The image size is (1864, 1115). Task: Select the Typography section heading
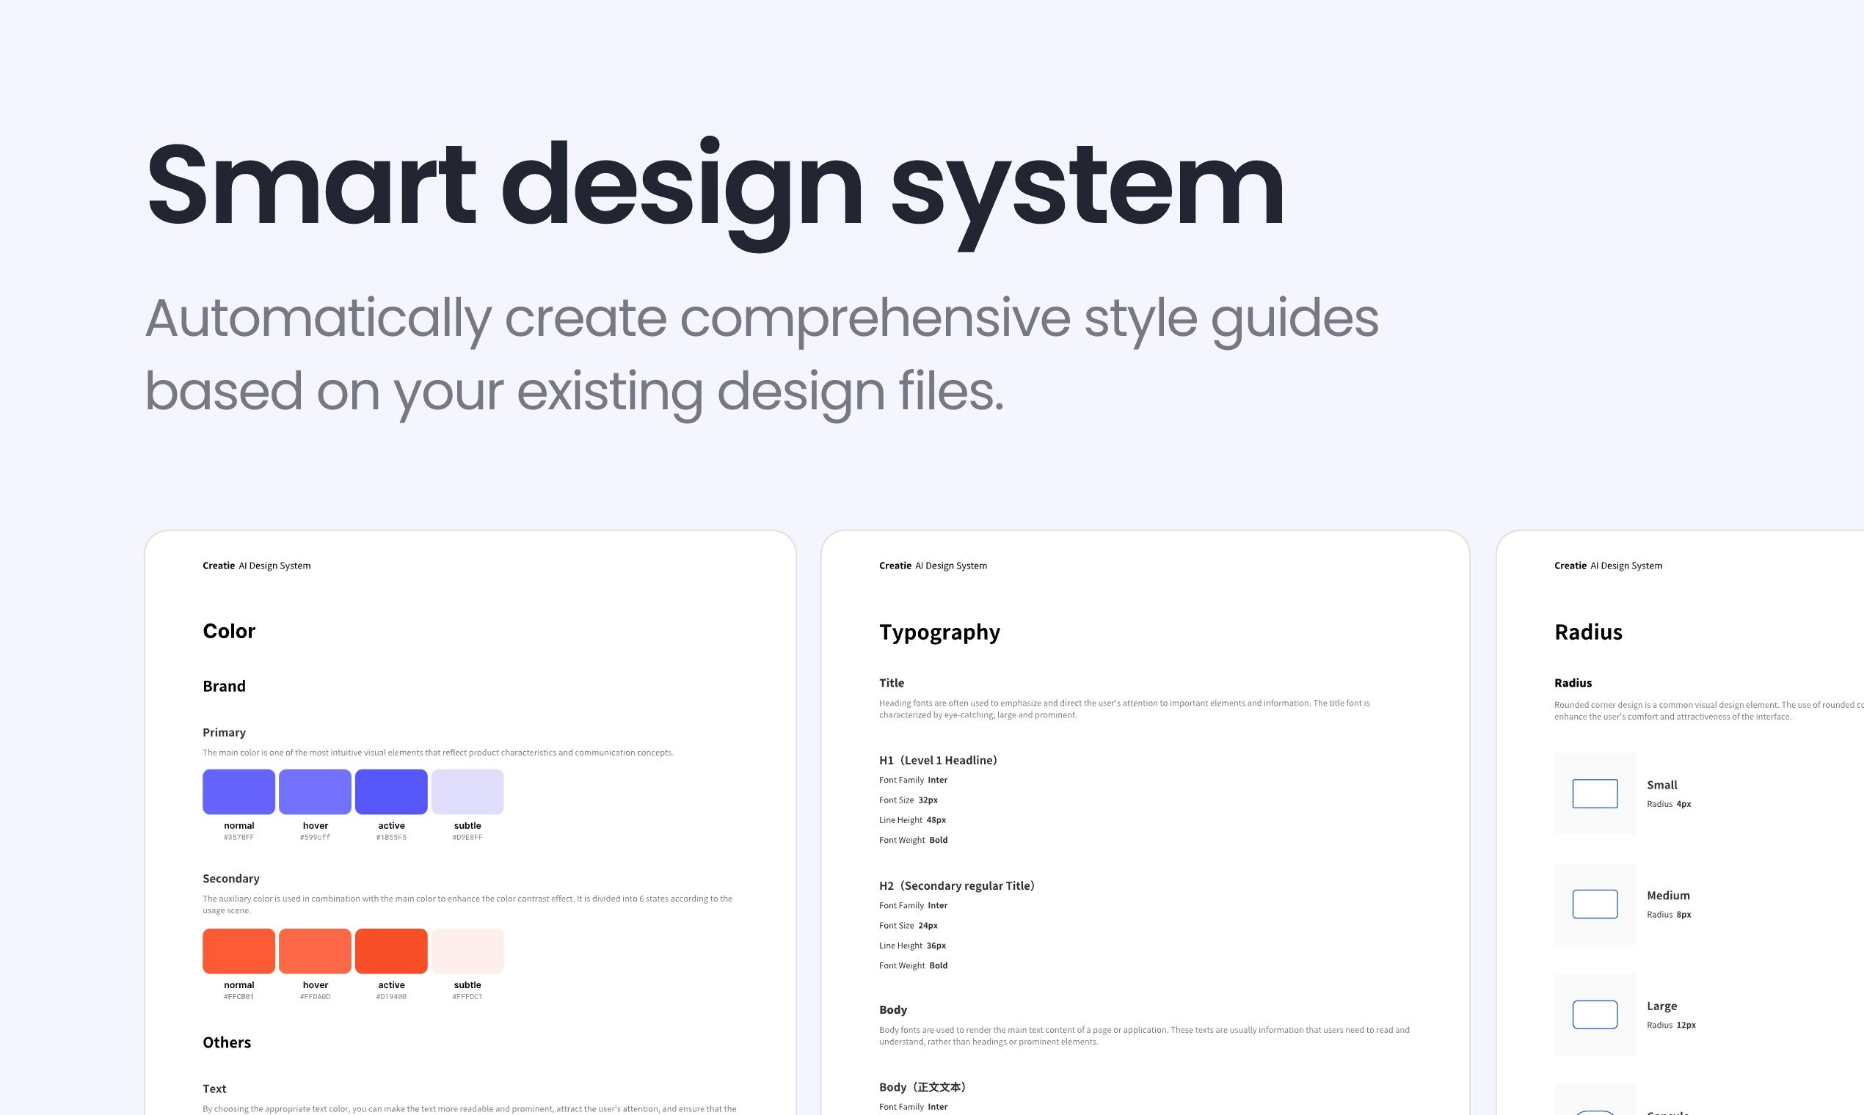click(x=939, y=632)
